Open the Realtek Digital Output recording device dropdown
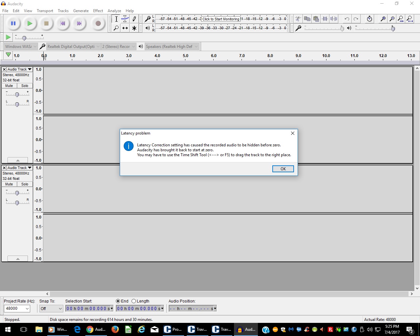This screenshot has height=336, width=420. [73, 47]
